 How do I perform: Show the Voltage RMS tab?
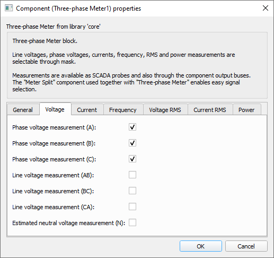pos(165,110)
